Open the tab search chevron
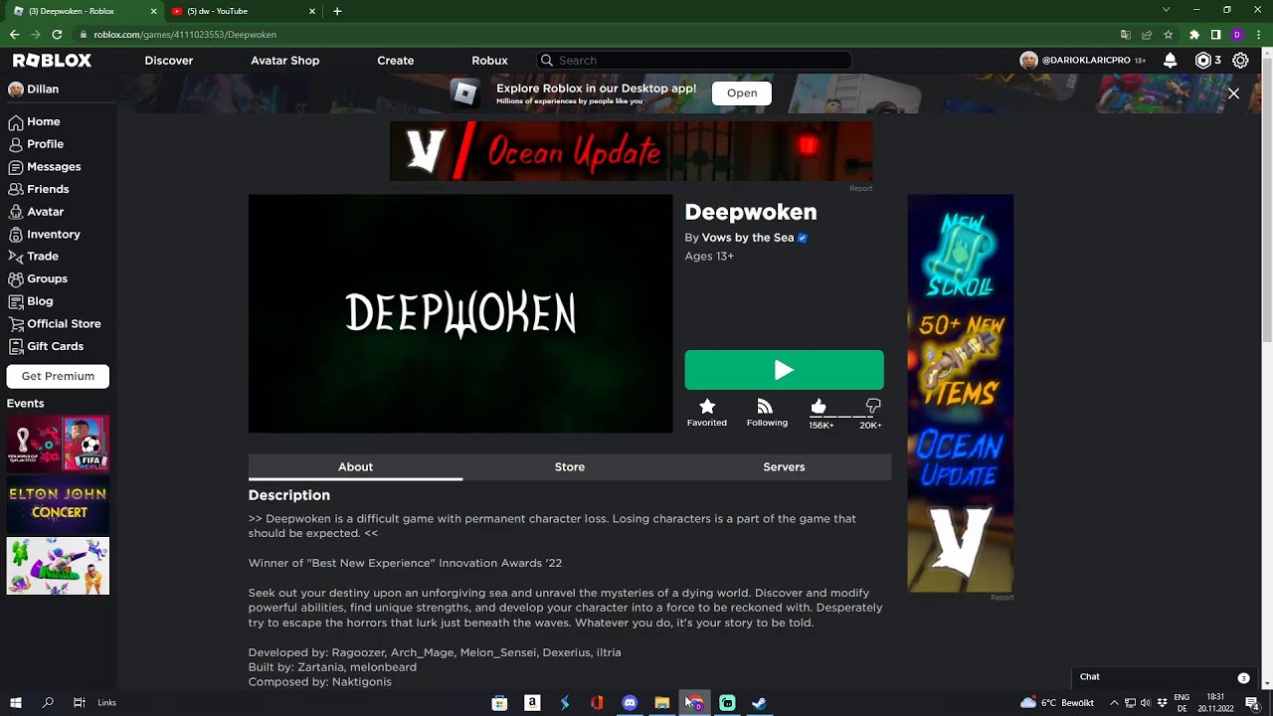This screenshot has height=716, width=1273. tap(1166, 10)
